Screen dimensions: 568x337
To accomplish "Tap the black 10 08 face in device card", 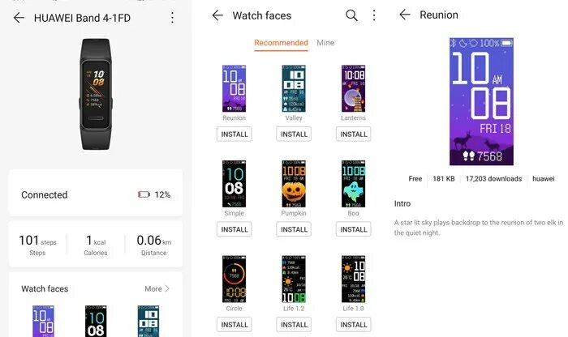I will click(x=96, y=321).
